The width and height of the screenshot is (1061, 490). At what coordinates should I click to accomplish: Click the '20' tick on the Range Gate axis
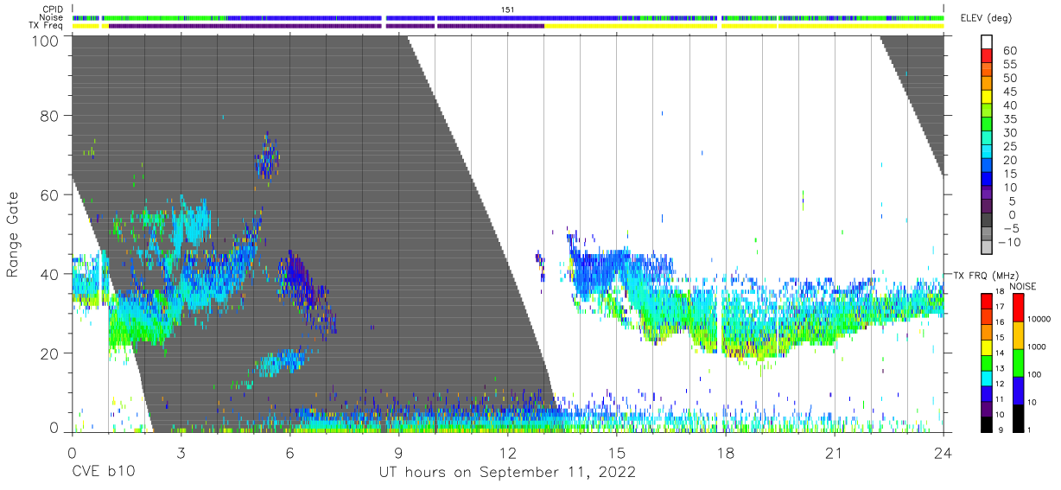tap(51, 354)
